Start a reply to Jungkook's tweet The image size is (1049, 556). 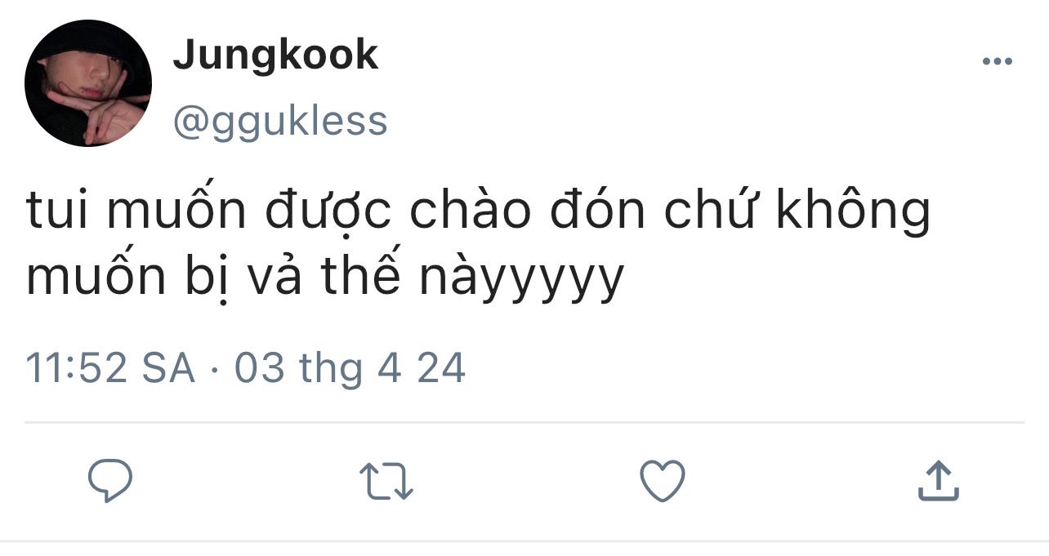tap(110, 480)
